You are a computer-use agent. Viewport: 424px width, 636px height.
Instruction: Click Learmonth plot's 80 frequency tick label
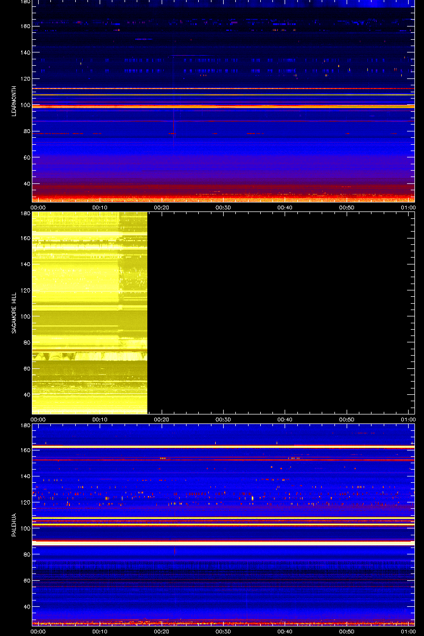(26, 131)
